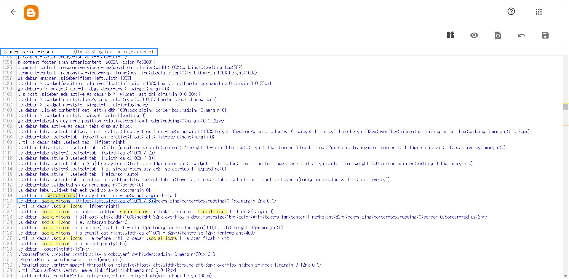Open the help question-mark icon

(x=511, y=11)
